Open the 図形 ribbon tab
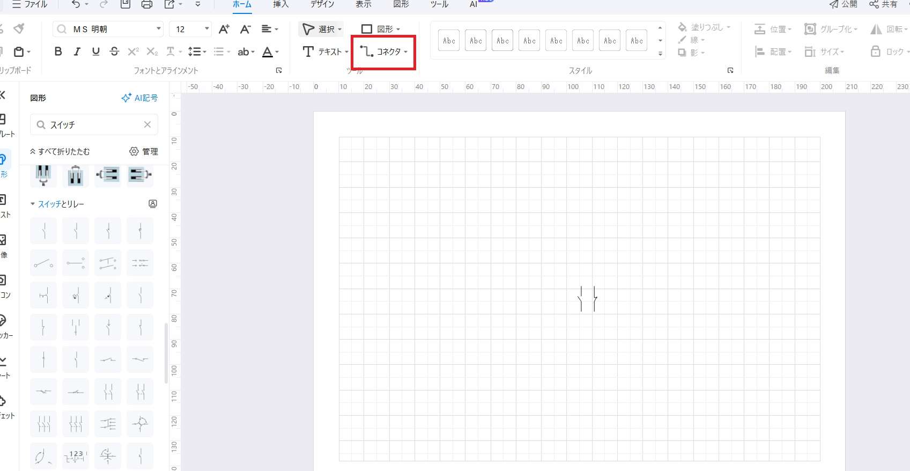This screenshot has height=471, width=910. [x=401, y=4]
